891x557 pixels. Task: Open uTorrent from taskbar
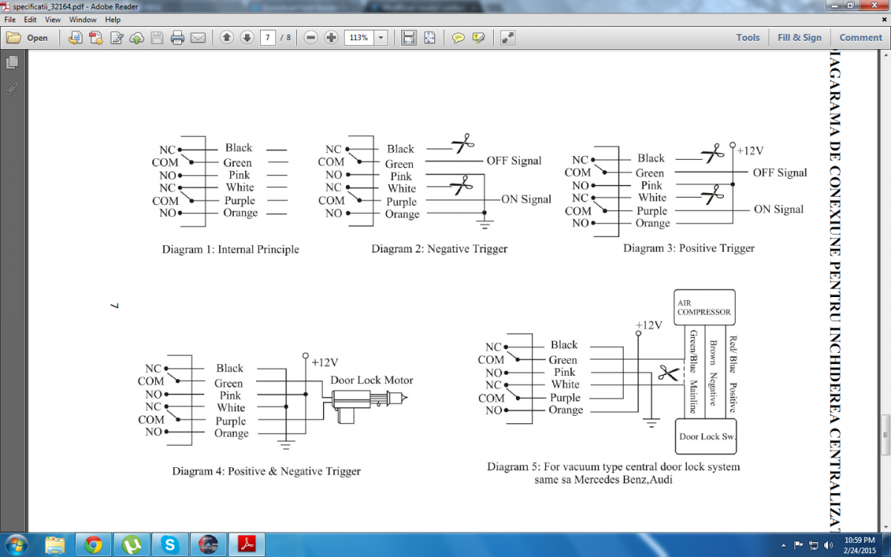click(132, 545)
